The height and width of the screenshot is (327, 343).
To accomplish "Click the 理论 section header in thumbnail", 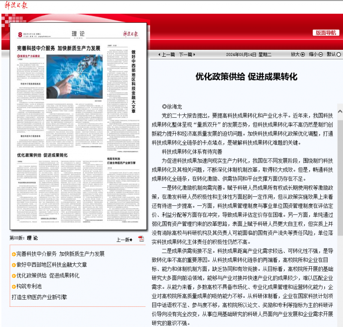I will click(78, 34).
